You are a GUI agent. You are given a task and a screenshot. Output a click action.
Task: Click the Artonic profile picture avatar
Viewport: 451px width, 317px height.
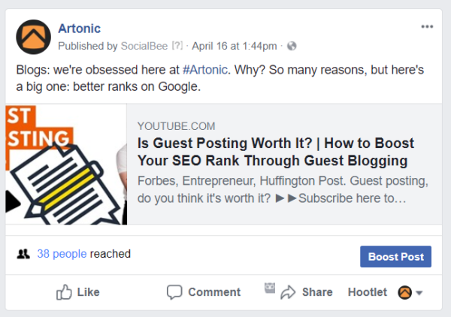(33, 37)
